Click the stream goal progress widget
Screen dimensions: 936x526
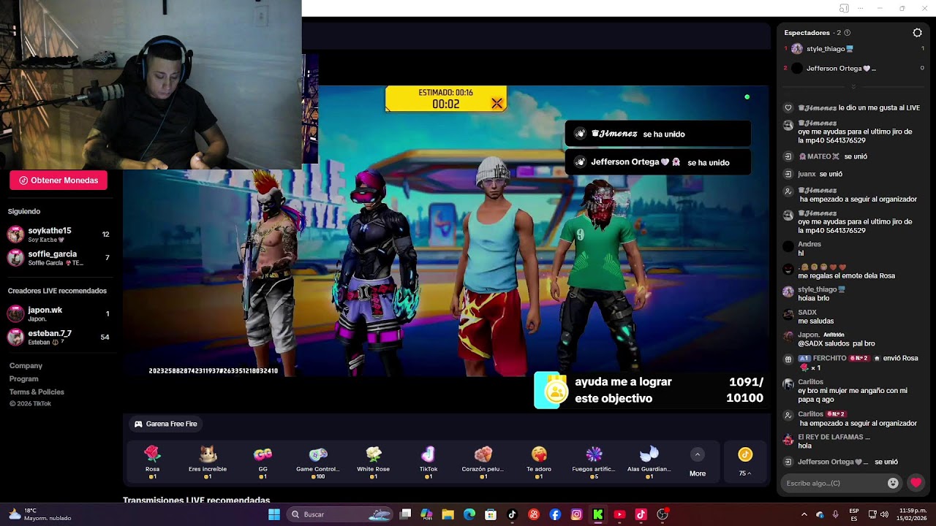(x=651, y=390)
